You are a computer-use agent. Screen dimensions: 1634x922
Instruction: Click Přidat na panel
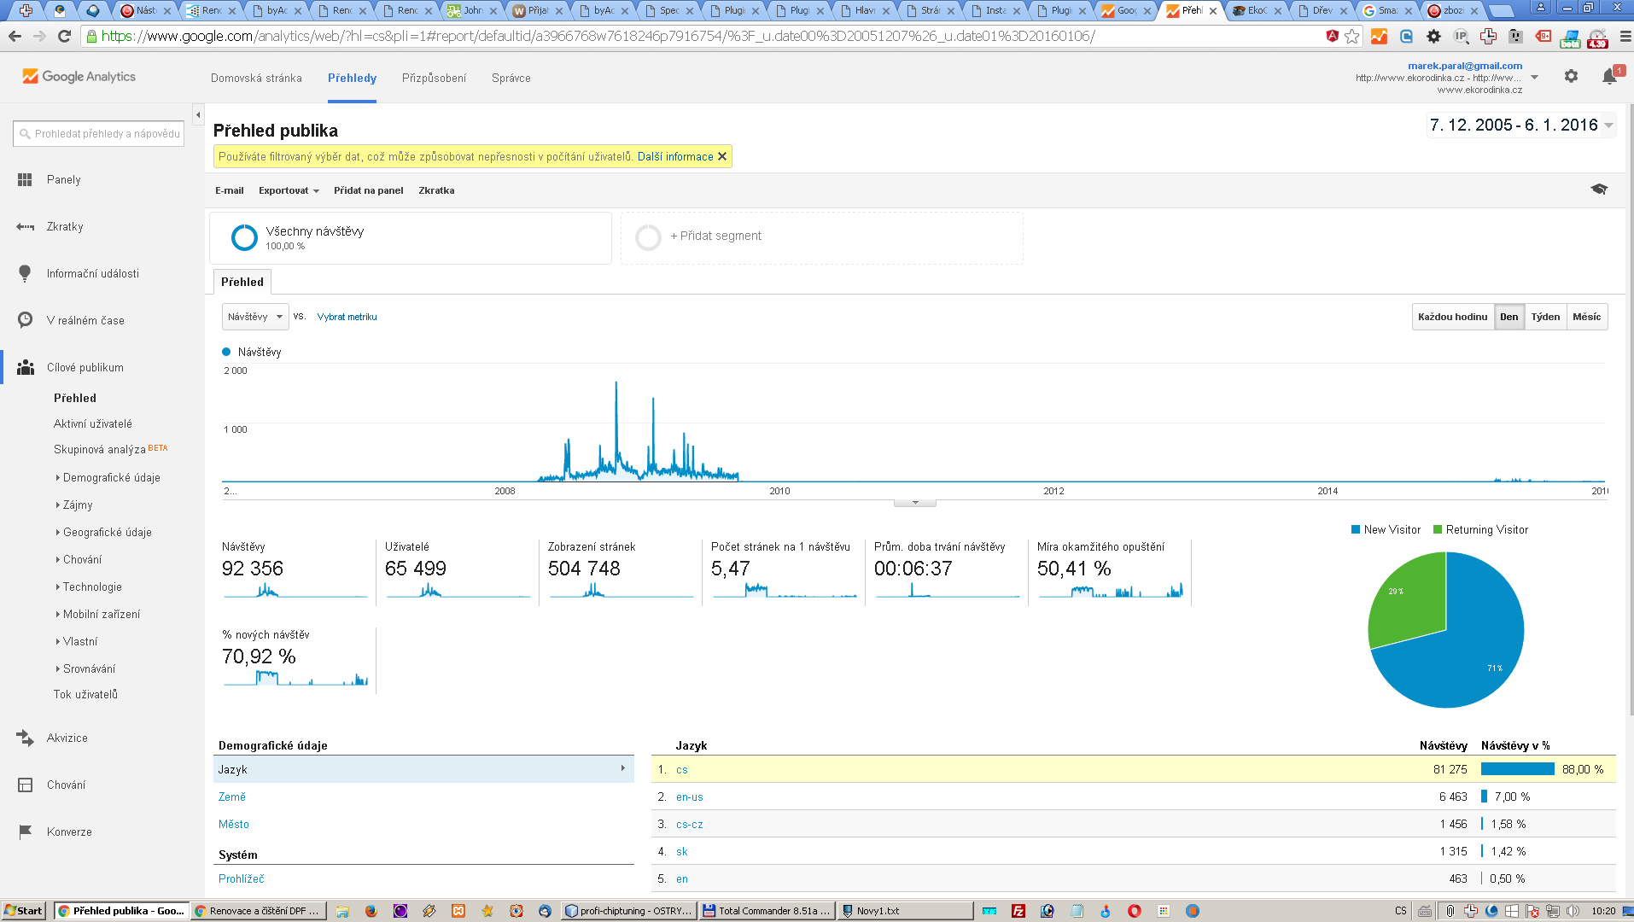pyautogui.click(x=369, y=190)
